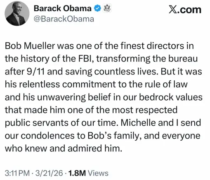Click "public servants" in the tweet
Image resolution: width=210 pixels, height=180 pixels.
coord(37,123)
